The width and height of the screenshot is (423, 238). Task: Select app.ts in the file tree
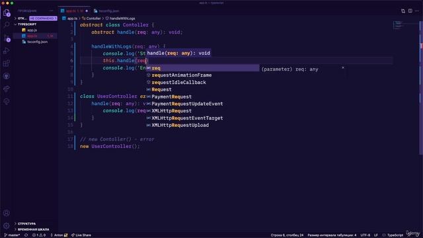click(x=32, y=36)
